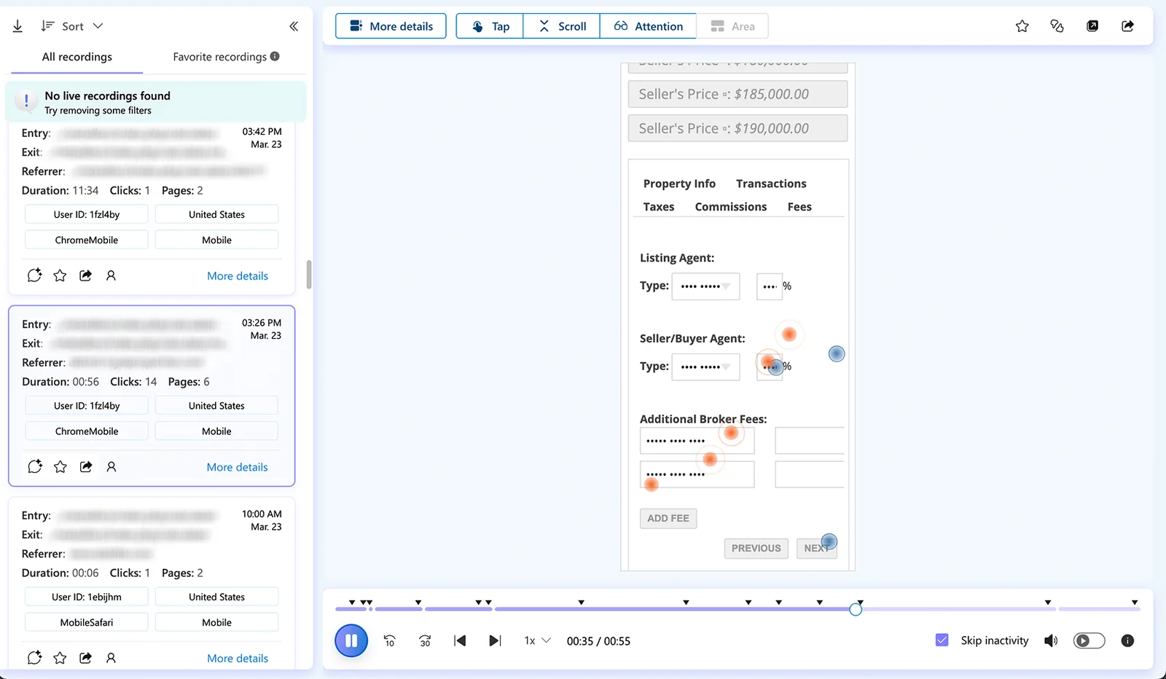Skip forward 30 seconds
Viewport: 1166px width, 679px height.
[425, 641]
